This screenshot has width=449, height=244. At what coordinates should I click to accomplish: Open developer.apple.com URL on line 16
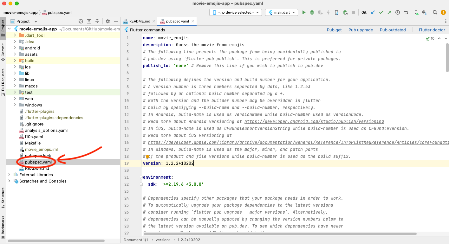click(x=298, y=143)
